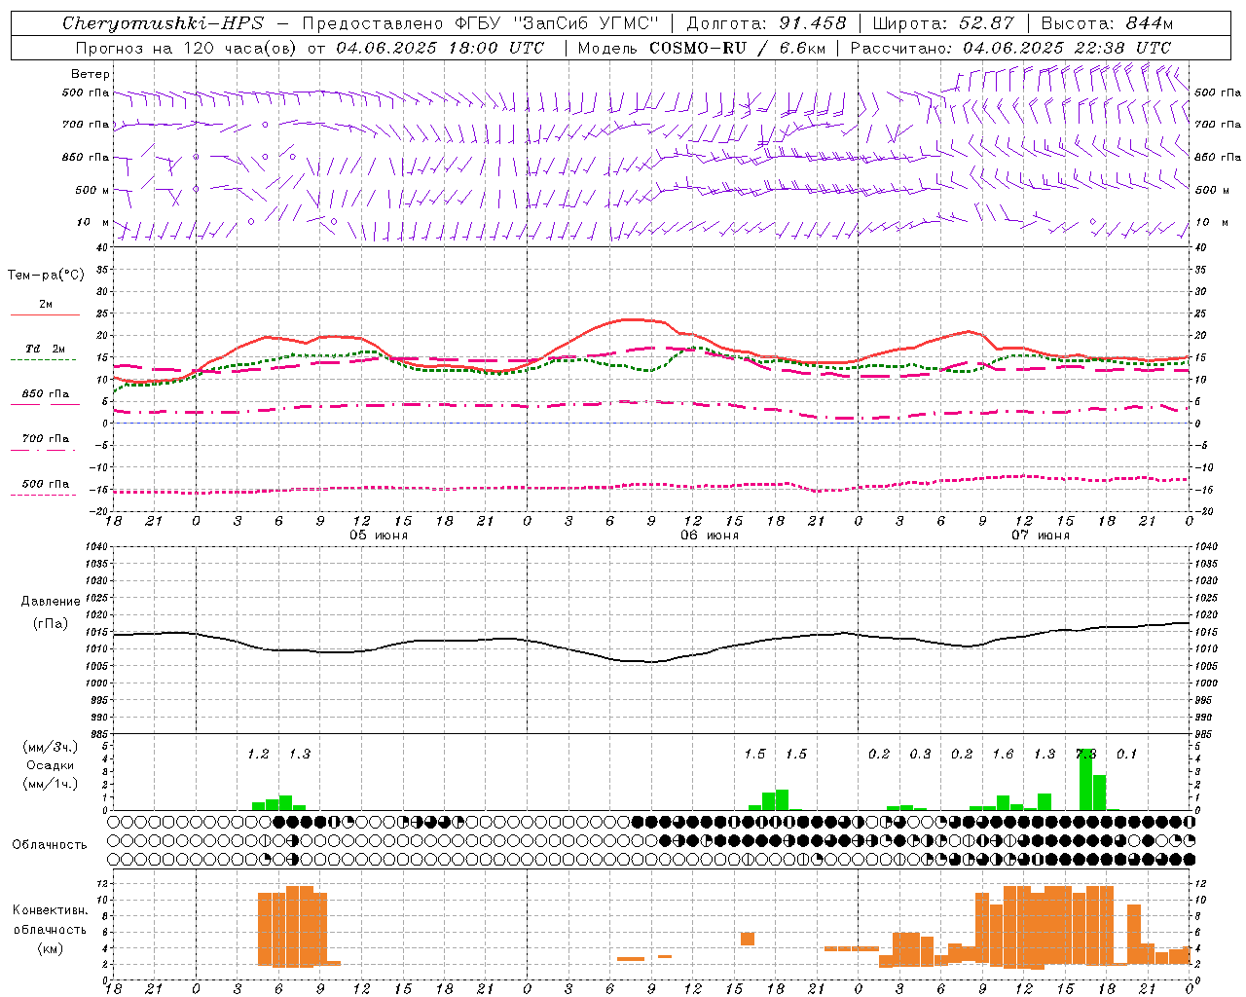Select the 700 гПа wind level label on left
The width and height of the screenshot is (1246, 997).
[86, 125]
